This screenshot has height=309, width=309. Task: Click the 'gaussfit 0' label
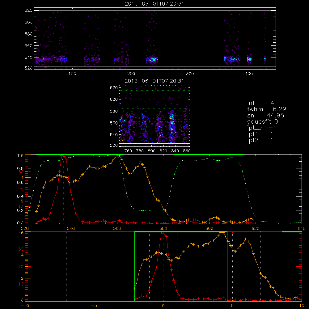(x=262, y=122)
